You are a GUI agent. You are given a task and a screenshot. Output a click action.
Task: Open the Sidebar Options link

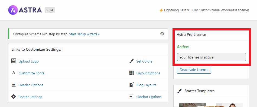coord(149,97)
